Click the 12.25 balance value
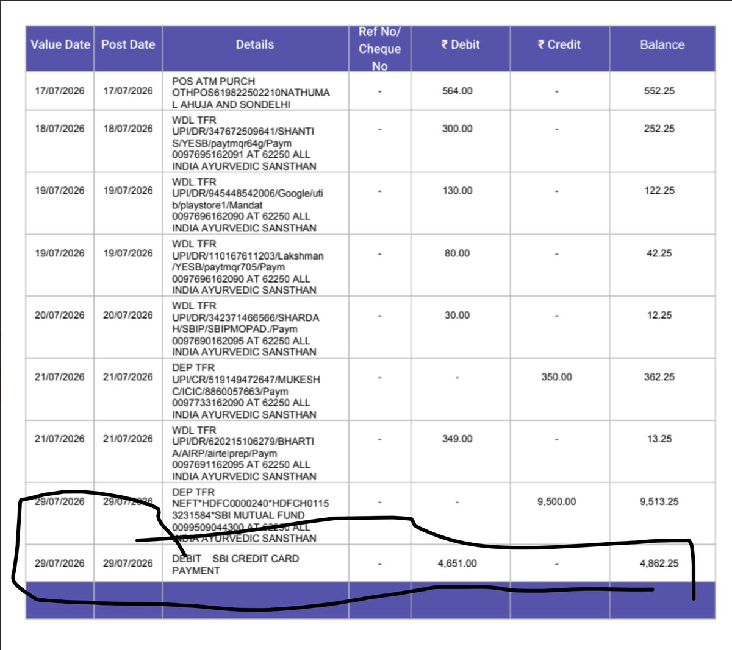Image resolution: width=732 pixels, height=650 pixels. coord(659,315)
